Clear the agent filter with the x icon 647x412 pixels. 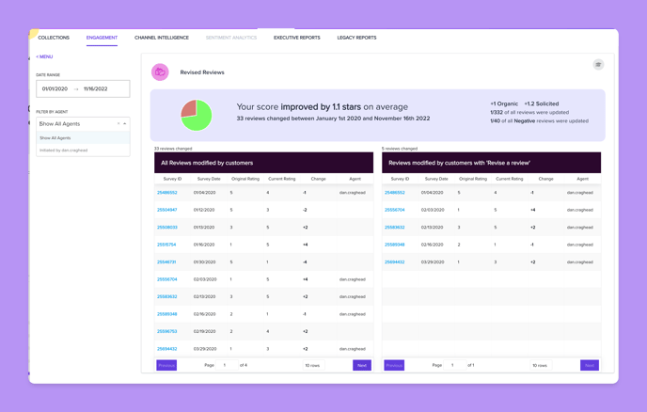118,124
